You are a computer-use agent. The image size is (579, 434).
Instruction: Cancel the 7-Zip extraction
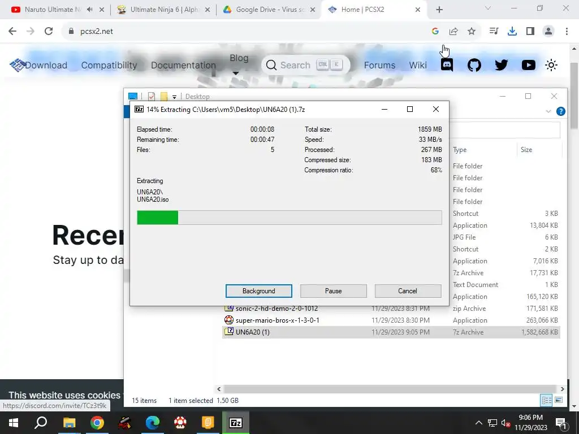click(408, 291)
